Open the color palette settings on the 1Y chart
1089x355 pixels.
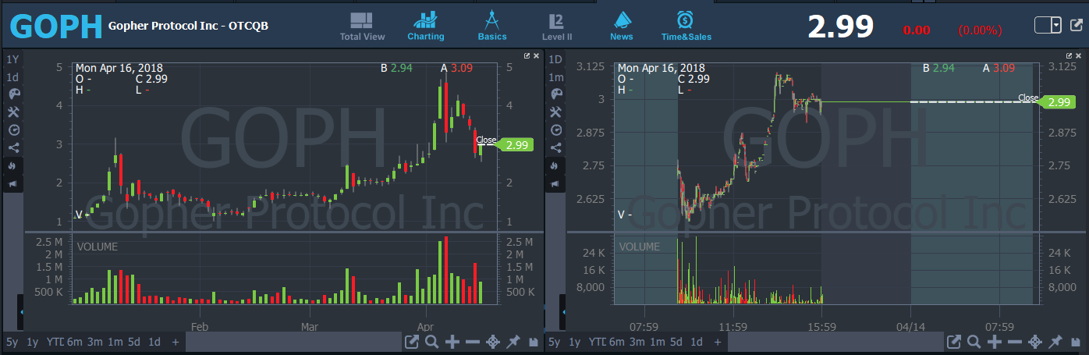click(12, 94)
